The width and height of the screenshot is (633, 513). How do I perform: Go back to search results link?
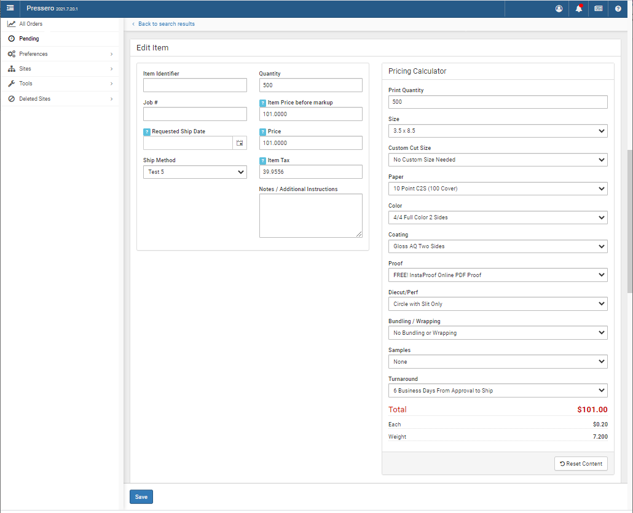(x=166, y=24)
